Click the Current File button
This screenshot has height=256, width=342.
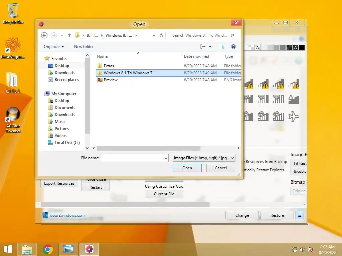[x=164, y=194]
